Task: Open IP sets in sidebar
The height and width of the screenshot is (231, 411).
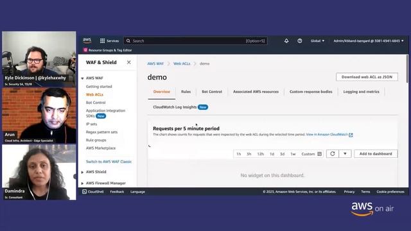Action: tap(91, 124)
